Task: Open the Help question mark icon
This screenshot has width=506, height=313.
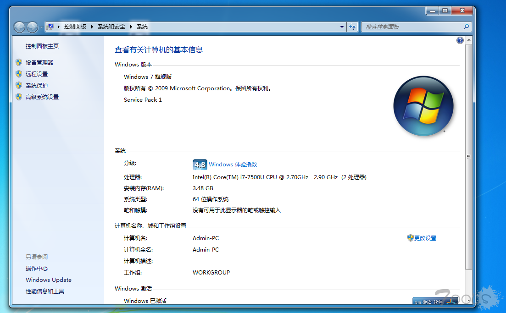Action: pyautogui.click(x=460, y=40)
